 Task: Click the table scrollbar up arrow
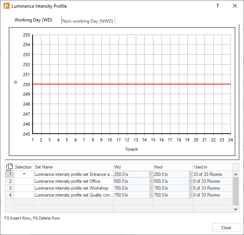[x=236, y=174]
